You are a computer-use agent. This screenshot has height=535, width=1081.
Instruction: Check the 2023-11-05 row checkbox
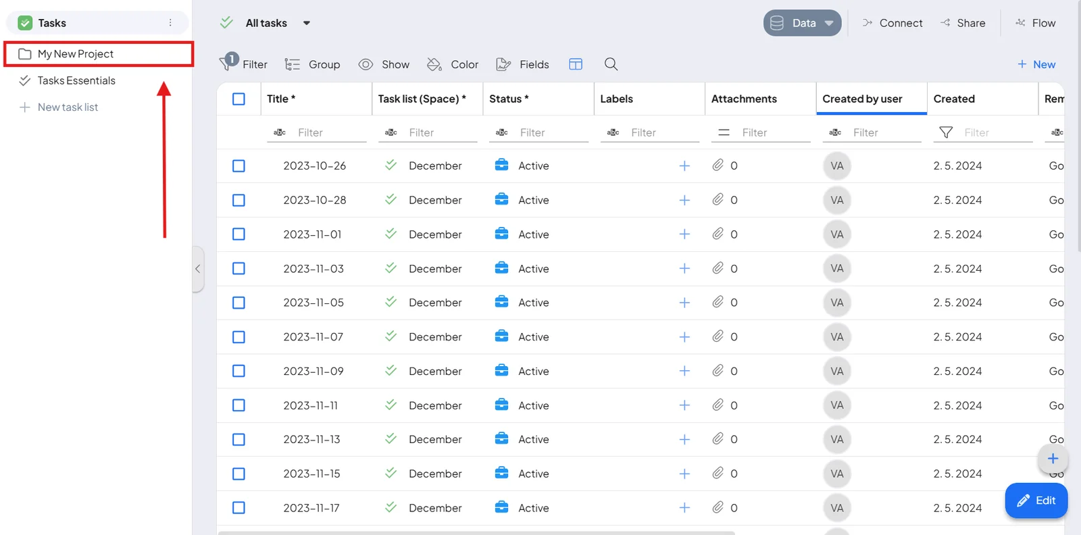tap(238, 303)
